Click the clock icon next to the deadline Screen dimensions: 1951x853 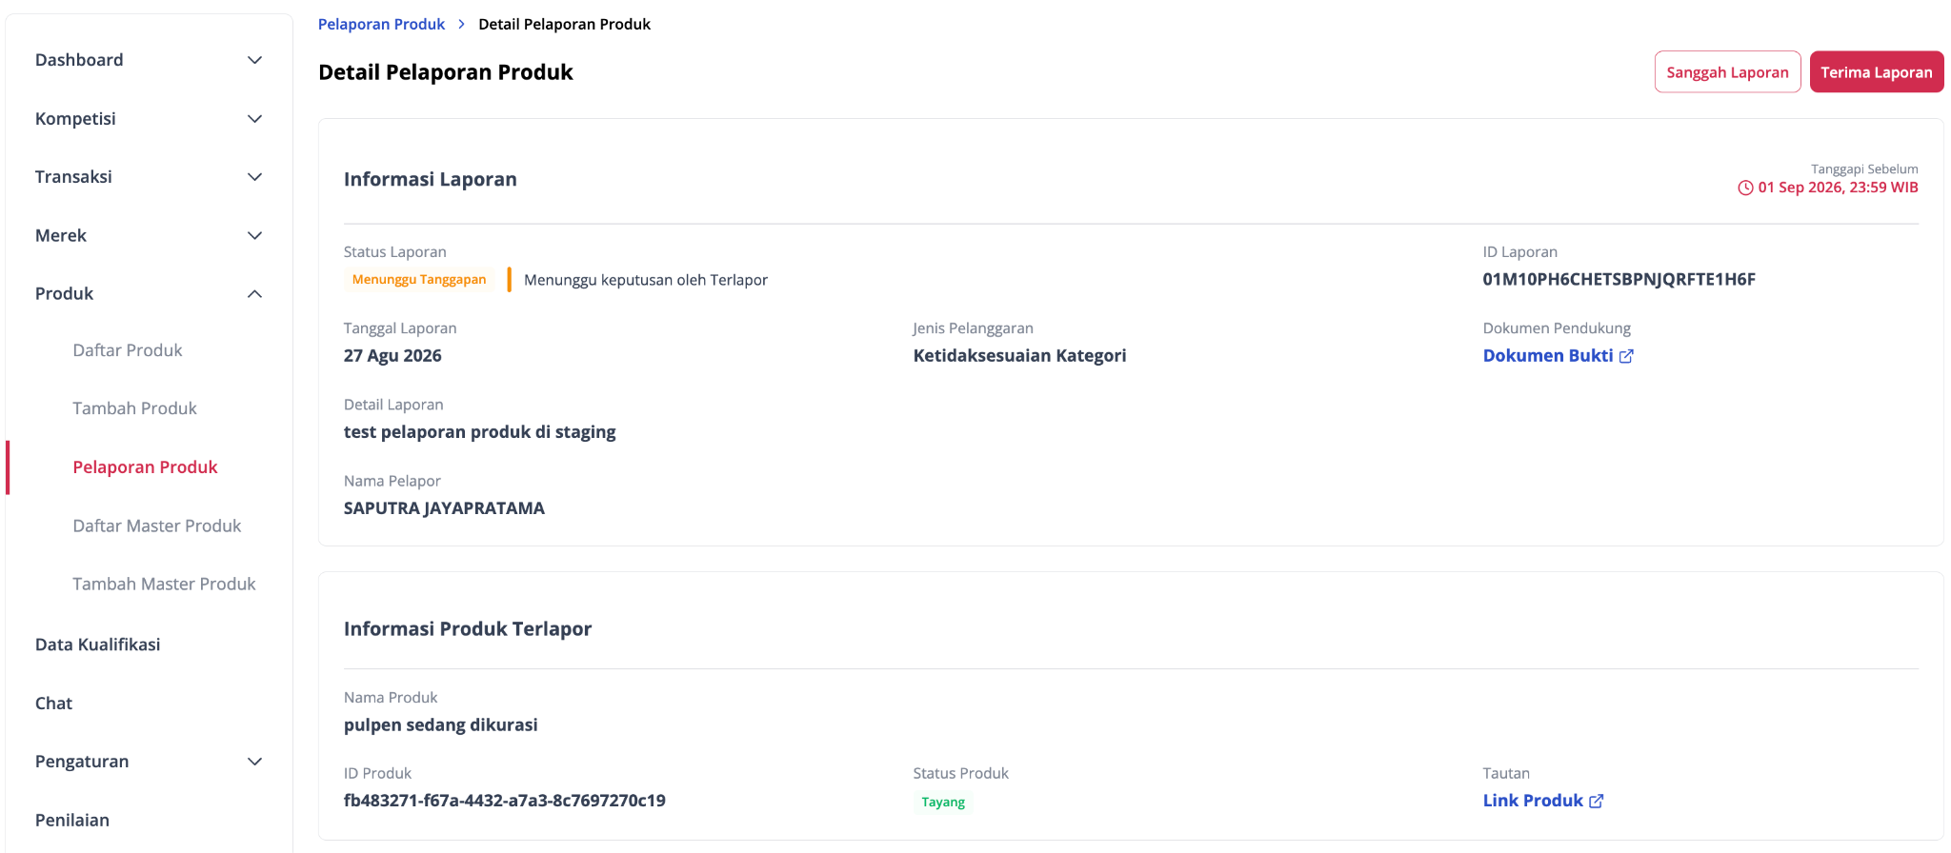1745,188
